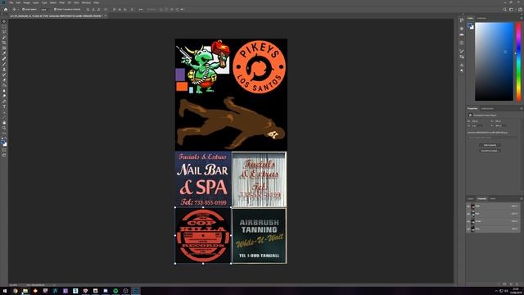Toggle Quick Mask mode icon
Screen dimensions: 524x295
tap(4, 150)
